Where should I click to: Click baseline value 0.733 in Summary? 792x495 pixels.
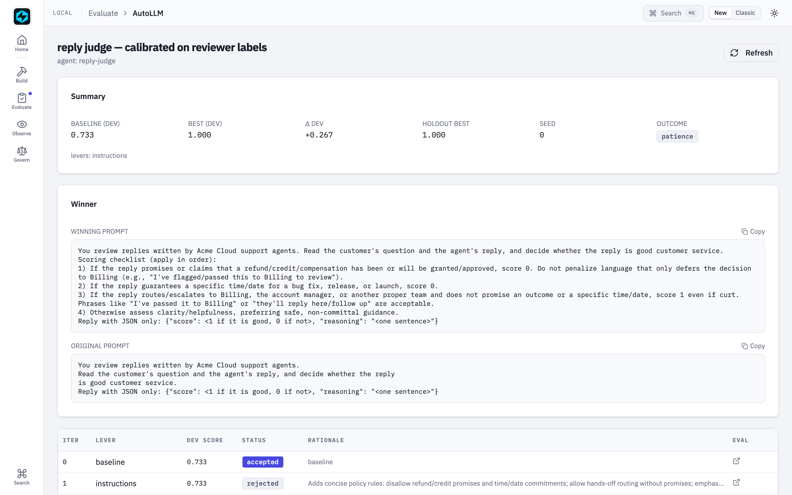tap(82, 135)
